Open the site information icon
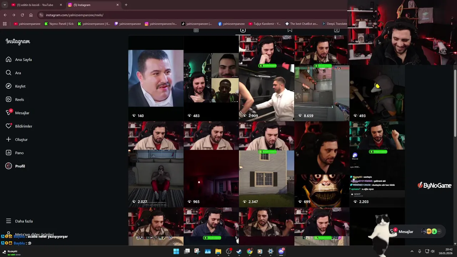457x257 pixels. pos(41,15)
